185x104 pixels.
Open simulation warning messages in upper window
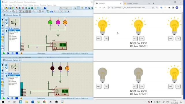click(21, 53)
